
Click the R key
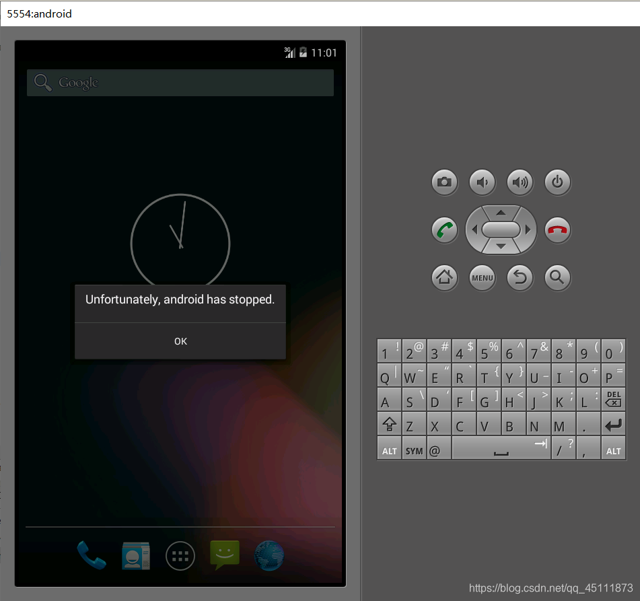[464, 375]
